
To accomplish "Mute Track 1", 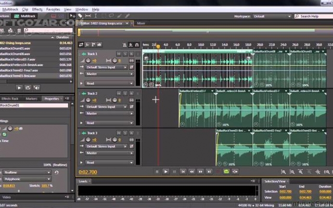I will coord(119,54).
